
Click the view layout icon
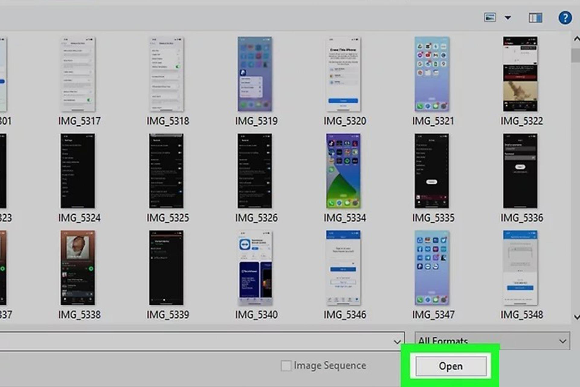tap(490, 18)
